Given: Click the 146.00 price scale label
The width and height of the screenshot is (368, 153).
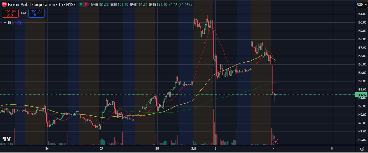Looking at the screenshot, I should (361, 140).
